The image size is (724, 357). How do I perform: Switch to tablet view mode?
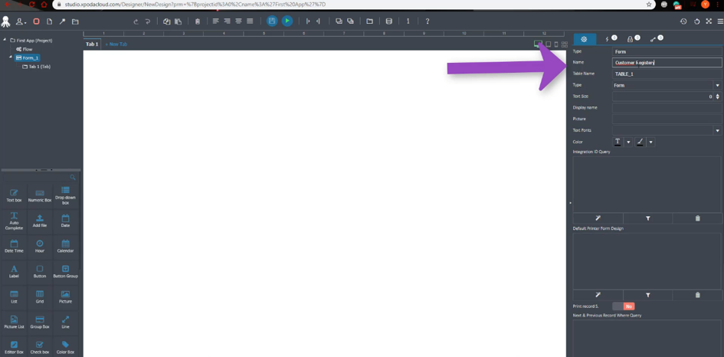[x=548, y=44]
